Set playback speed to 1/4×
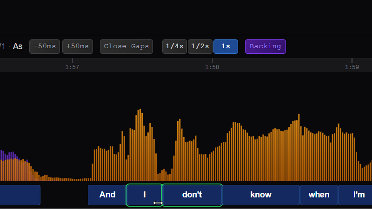The height and width of the screenshot is (209, 372). tap(174, 47)
